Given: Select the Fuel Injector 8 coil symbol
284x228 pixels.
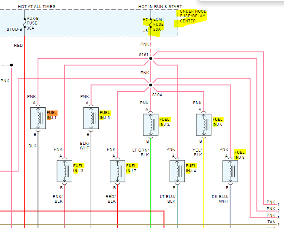Looking at the screenshot, I should coord(230,171).
